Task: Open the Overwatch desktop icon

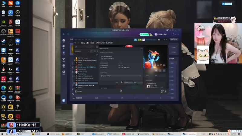Action: click(x=18, y=13)
